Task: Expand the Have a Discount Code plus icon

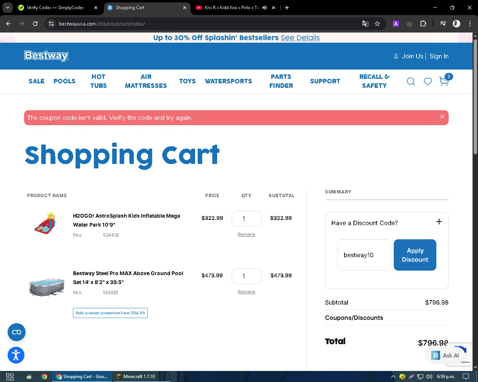Action: [439, 222]
